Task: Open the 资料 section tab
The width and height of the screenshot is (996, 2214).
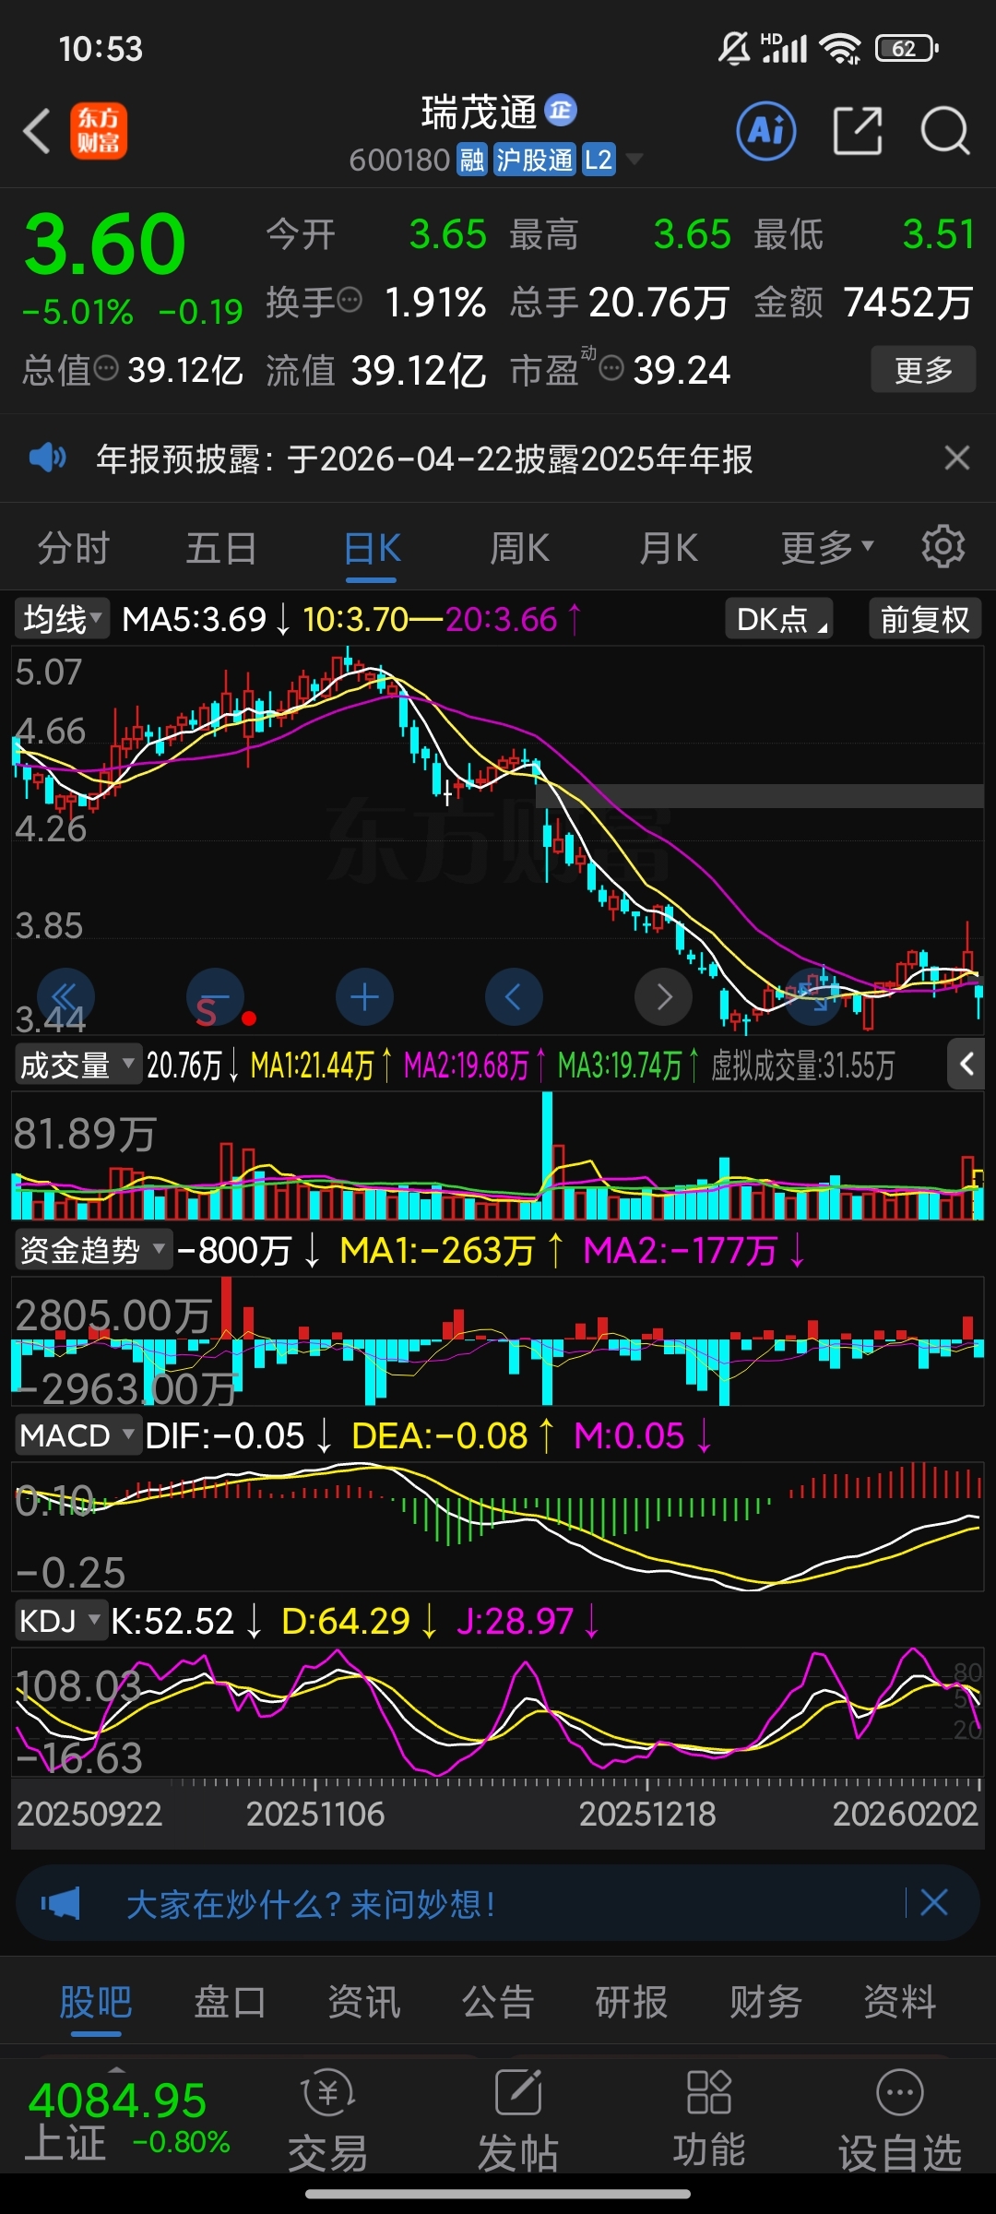Action: (x=900, y=2002)
